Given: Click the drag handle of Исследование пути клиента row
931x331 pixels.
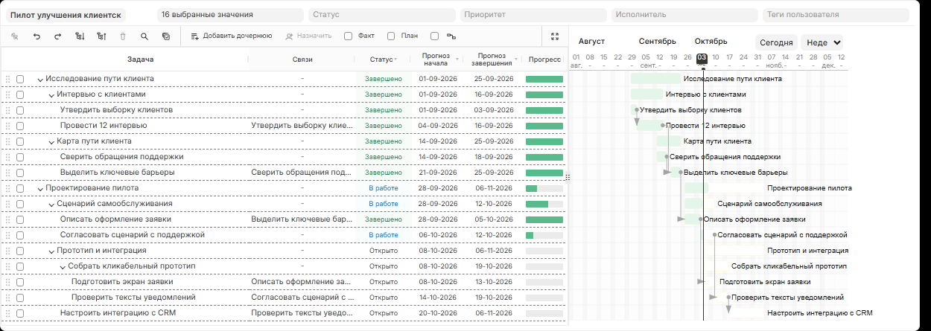Looking at the screenshot, I should 8,79.
